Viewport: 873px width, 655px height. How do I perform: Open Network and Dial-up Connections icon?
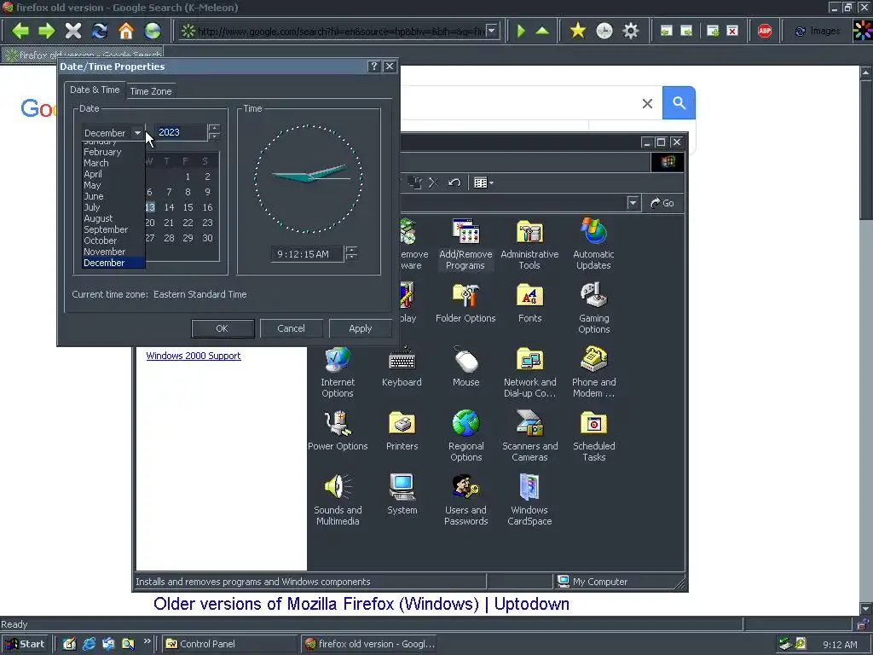click(x=529, y=372)
